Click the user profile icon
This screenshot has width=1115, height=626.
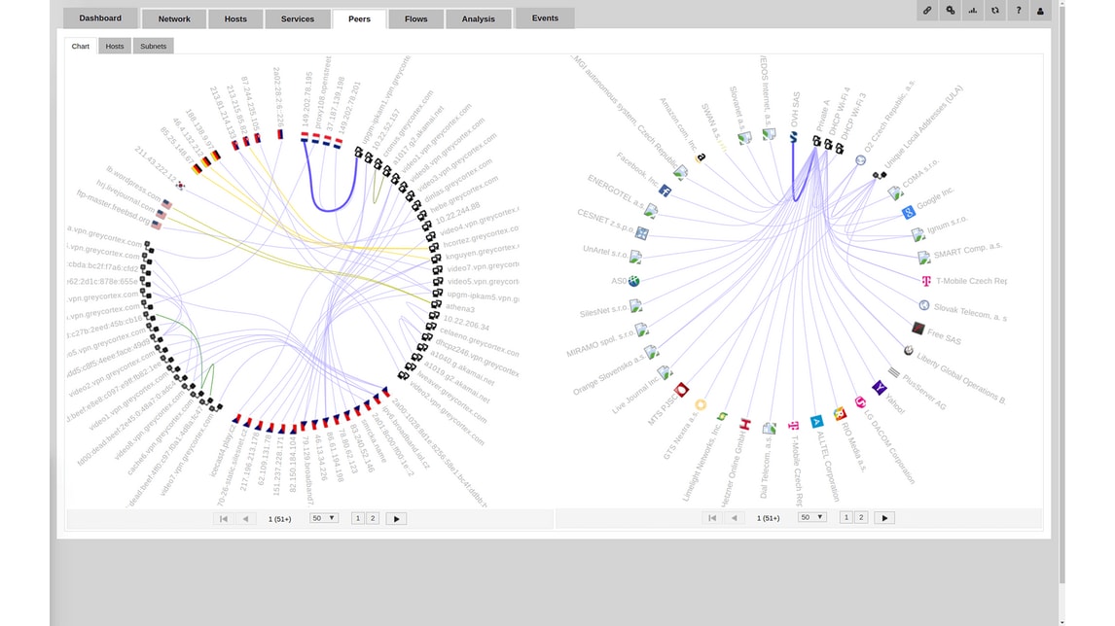point(1040,11)
